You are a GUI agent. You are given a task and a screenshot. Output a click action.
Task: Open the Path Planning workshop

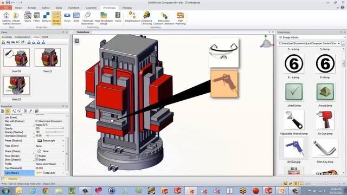(x=181, y=18)
